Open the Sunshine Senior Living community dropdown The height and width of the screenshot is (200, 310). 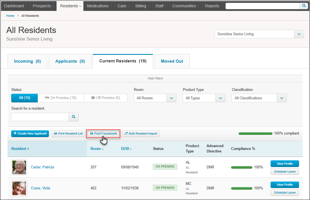(x=259, y=34)
